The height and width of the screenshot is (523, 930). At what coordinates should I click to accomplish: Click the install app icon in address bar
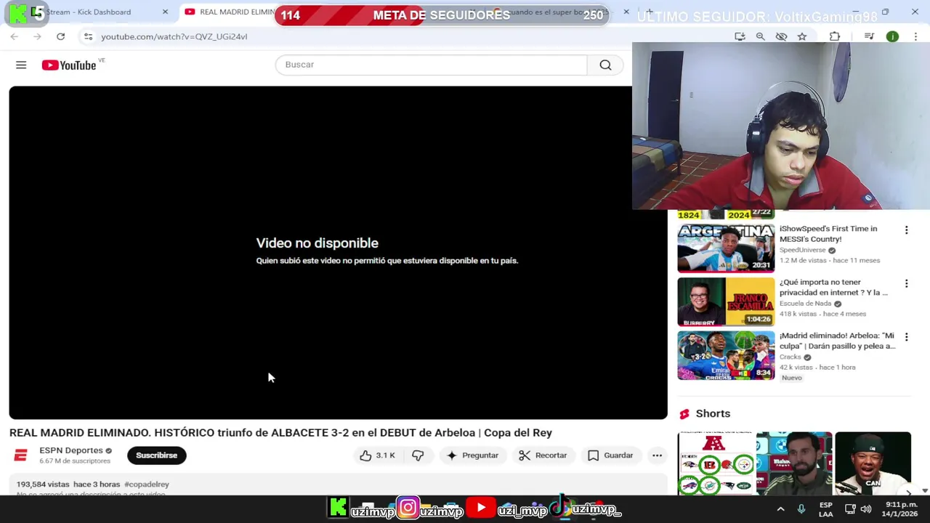tap(740, 36)
